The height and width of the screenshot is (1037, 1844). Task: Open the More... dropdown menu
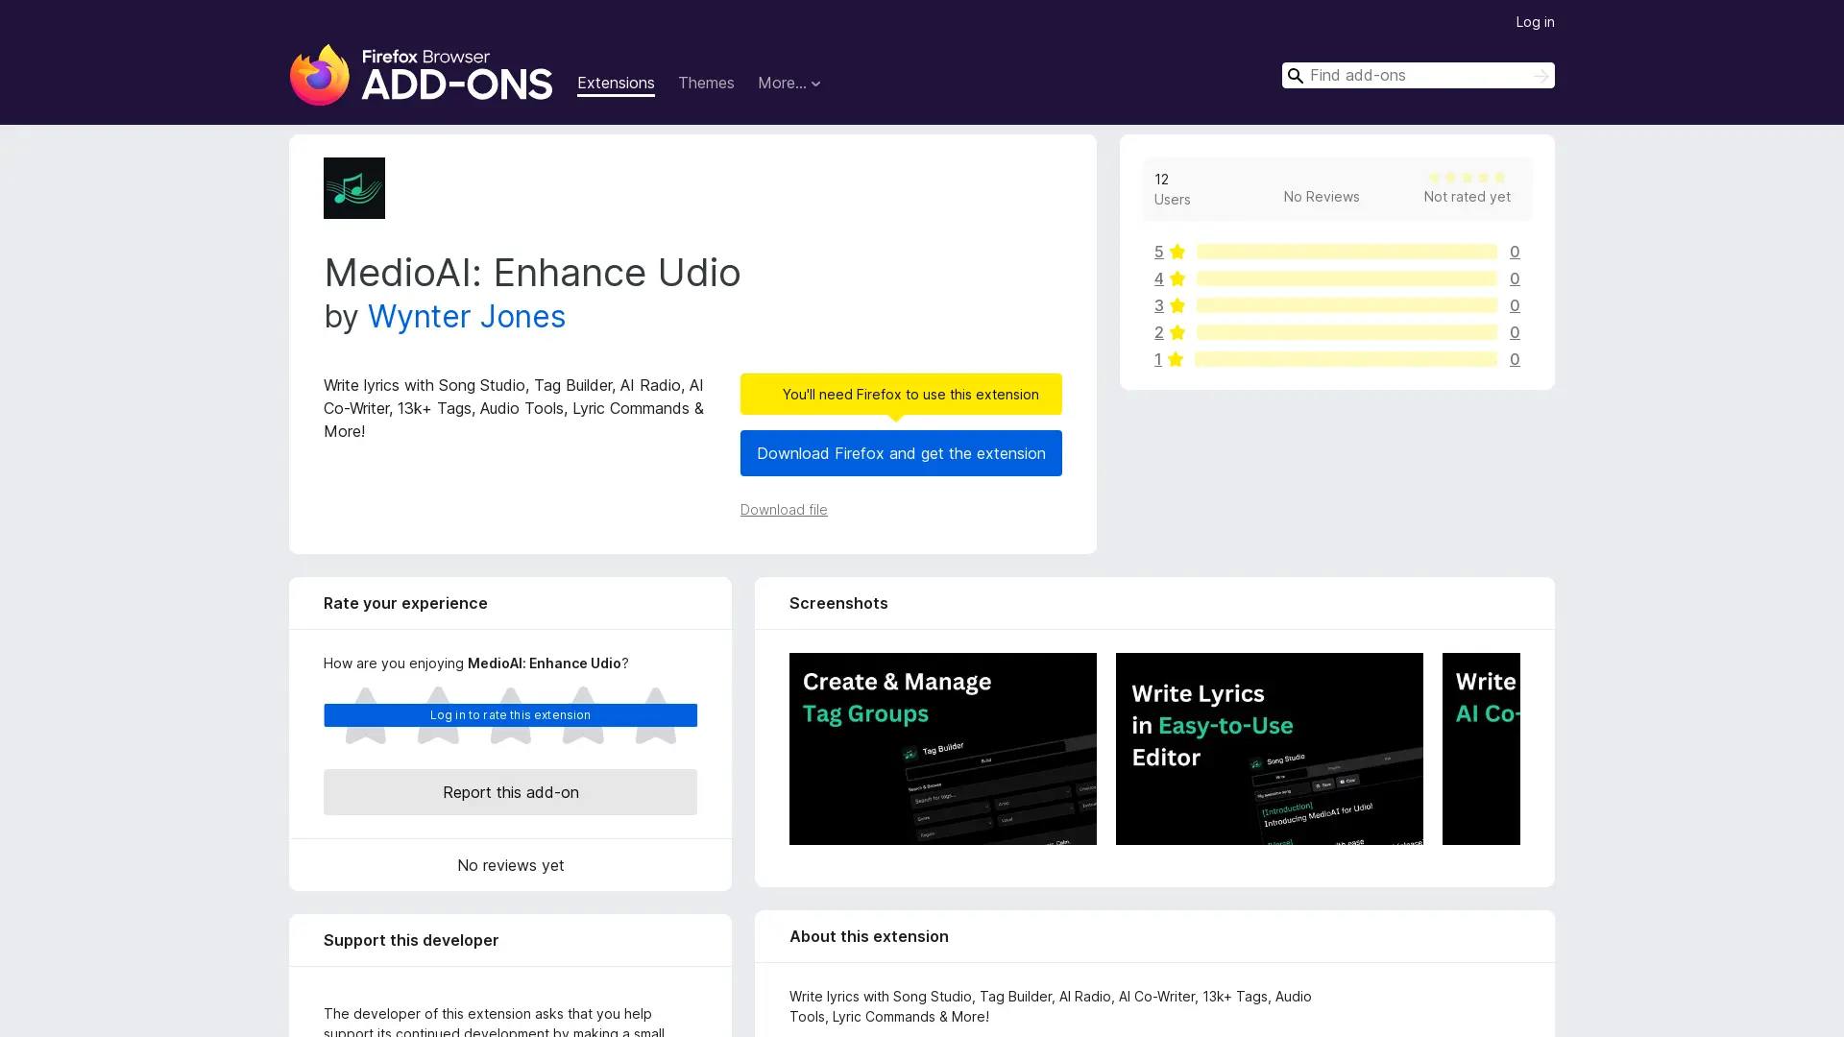point(789,84)
